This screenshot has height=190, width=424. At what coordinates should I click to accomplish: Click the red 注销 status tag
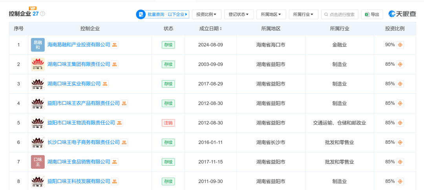pyautogui.click(x=168, y=123)
